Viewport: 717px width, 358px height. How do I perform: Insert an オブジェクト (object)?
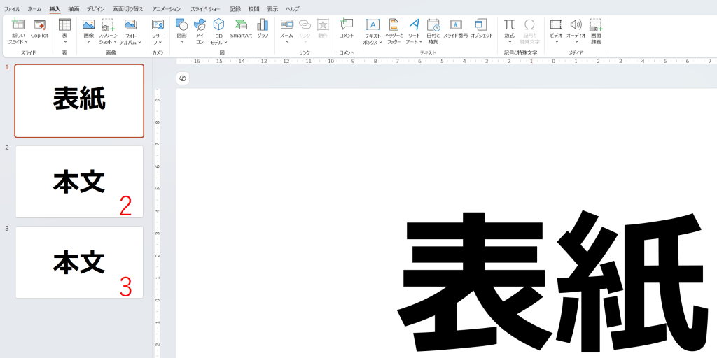pyautogui.click(x=482, y=28)
